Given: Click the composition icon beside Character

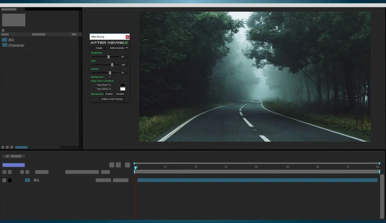Looking at the screenshot, I should point(5,45).
